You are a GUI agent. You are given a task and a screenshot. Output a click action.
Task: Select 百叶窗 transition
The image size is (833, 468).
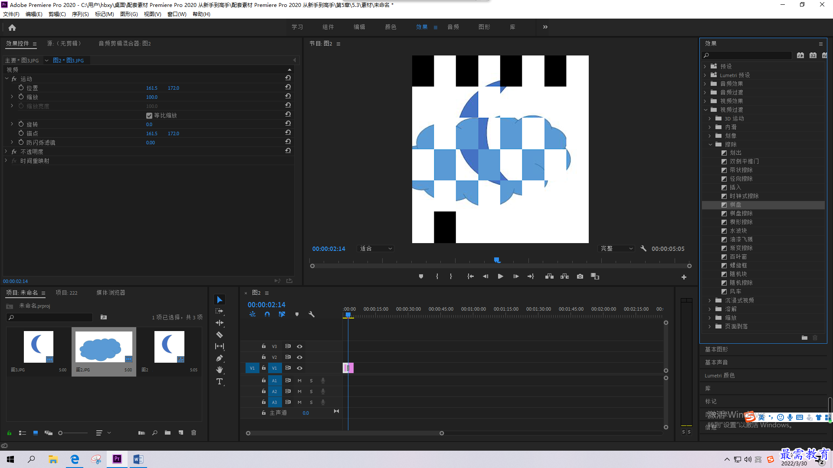738,257
